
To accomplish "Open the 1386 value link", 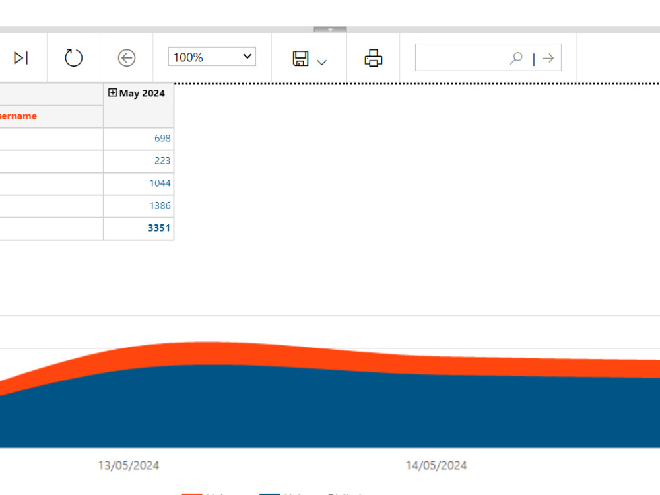I will pos(160,205).
